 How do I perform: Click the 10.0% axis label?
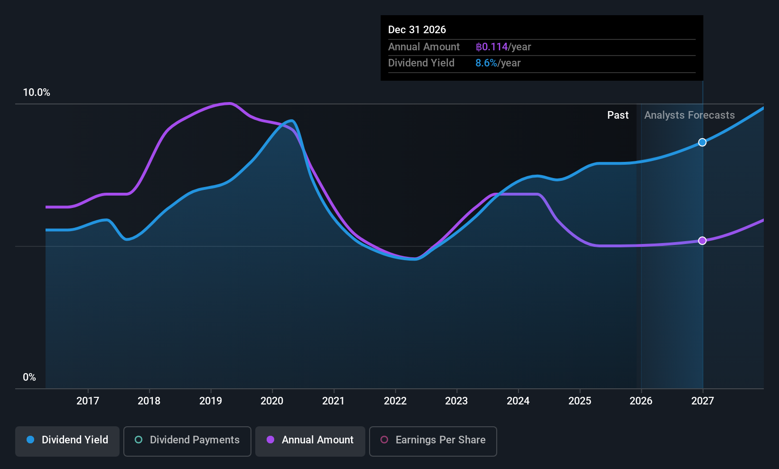[x=37, y=93]
